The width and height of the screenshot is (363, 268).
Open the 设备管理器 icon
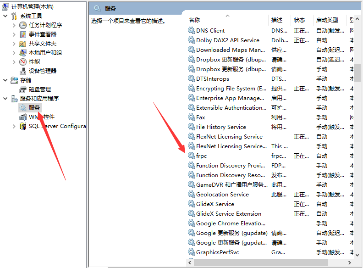(x=23, y=71)
